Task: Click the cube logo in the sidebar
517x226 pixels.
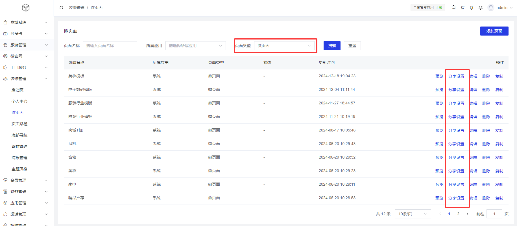Action: tap(26, 8)
